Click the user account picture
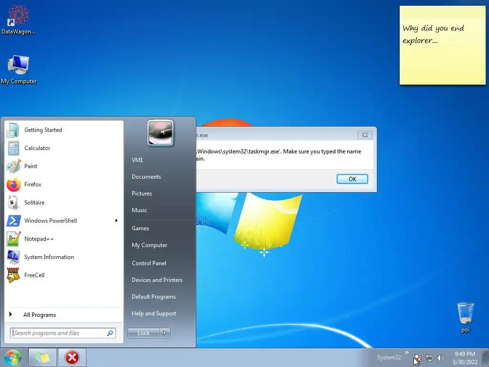The height and width of the screenshot is (367, 489). pos(160,133)
